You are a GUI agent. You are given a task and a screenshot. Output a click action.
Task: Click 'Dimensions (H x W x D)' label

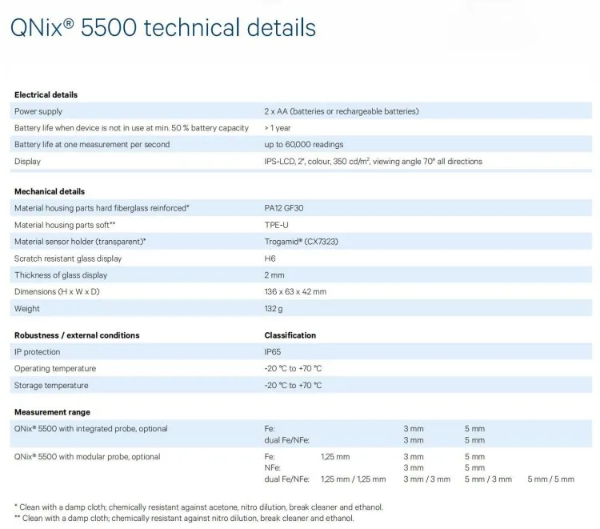pos(57,291)
